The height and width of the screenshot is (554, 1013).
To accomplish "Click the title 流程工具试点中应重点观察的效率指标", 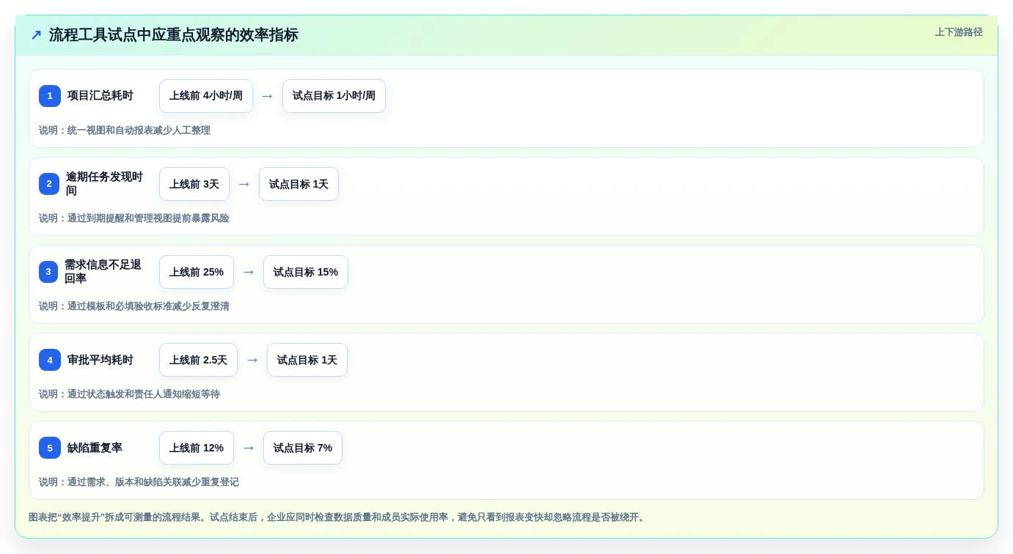I will pyautogui.click(x=174, y=35).
